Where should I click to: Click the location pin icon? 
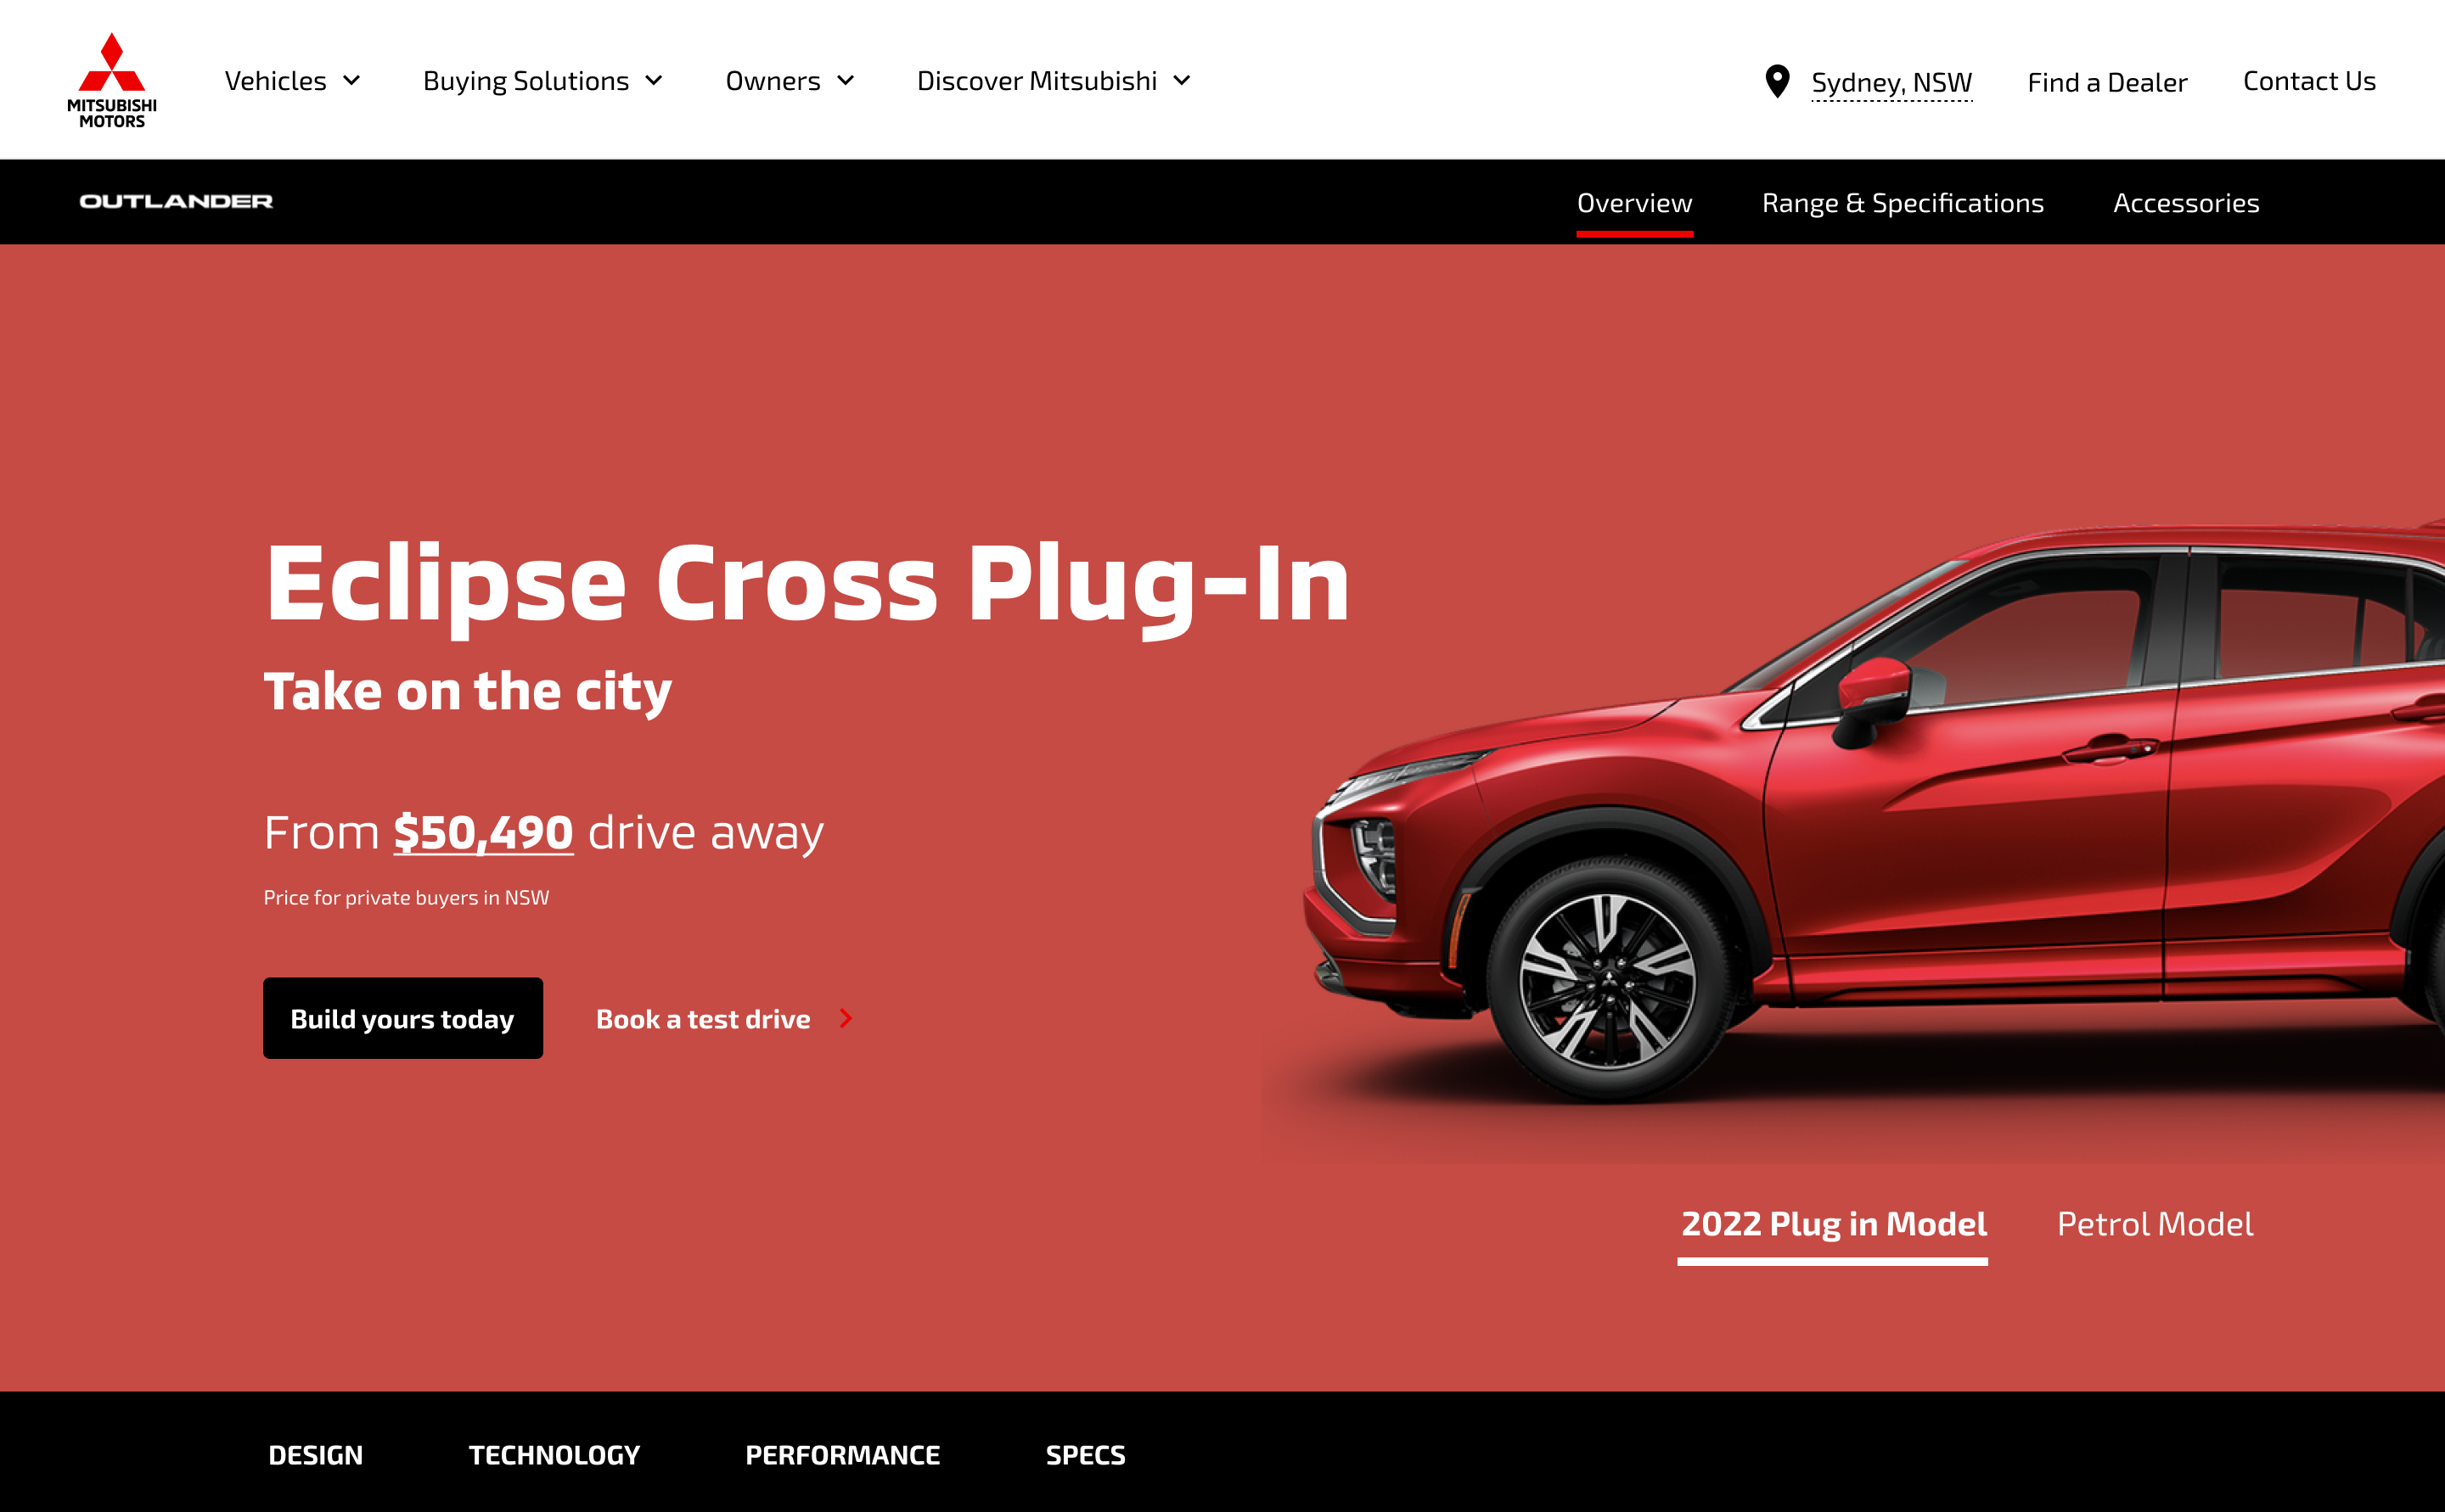coord(1777,81)
